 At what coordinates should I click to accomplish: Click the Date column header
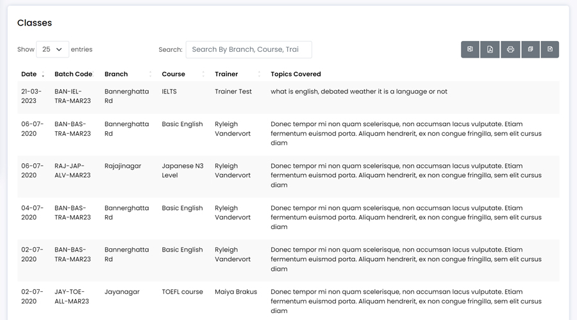pyautogui.click(x=29, y=74)
